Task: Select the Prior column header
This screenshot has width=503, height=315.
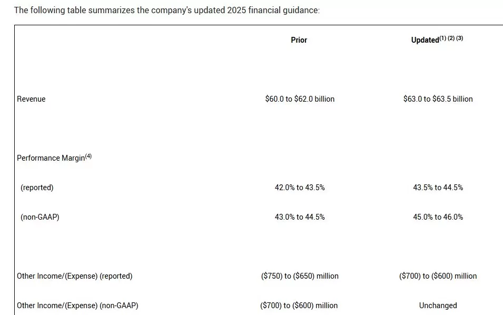Action: click(299, 40)
